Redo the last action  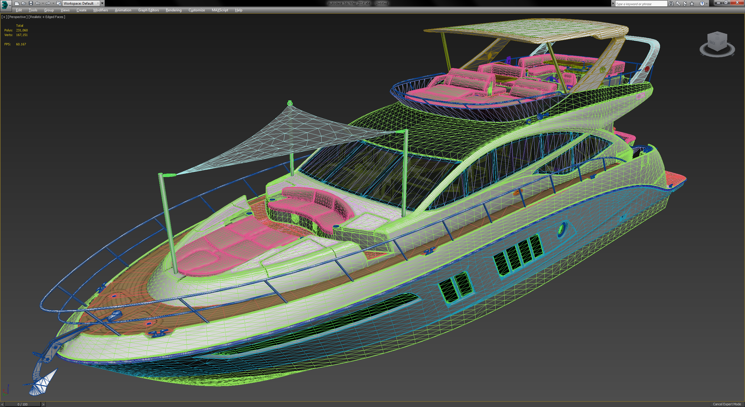[x=48, y=3]
